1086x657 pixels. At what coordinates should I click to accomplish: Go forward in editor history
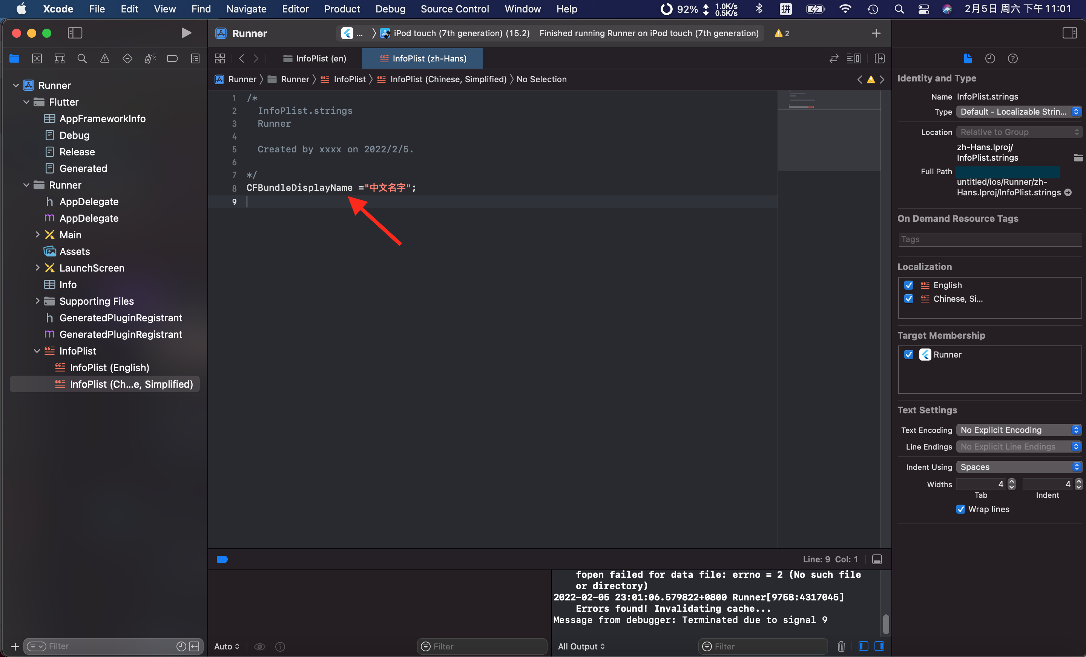pyautogui.click(x=256, y=58)
